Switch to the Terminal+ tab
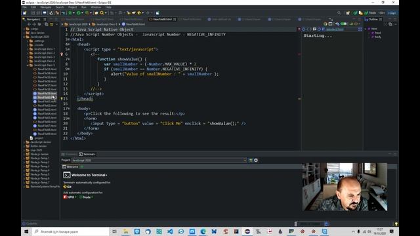Viewport: 420px width, 236px height. click(x=87, y=154)
